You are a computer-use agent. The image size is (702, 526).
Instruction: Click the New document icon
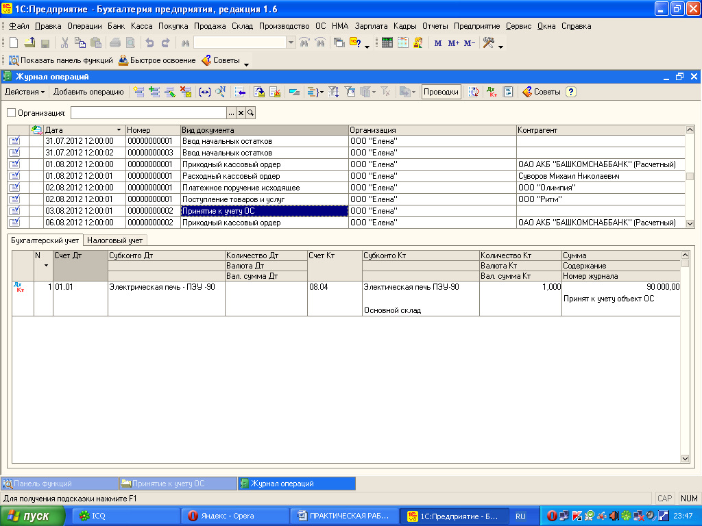coord(14,43)
